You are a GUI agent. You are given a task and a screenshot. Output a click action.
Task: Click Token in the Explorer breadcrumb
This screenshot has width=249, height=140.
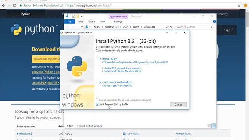[136, 27]
